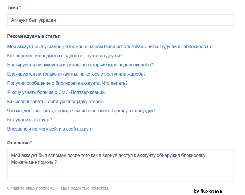245x195 pixels.
Task: Click the 'Описание' field label
Action: point(18,143)
